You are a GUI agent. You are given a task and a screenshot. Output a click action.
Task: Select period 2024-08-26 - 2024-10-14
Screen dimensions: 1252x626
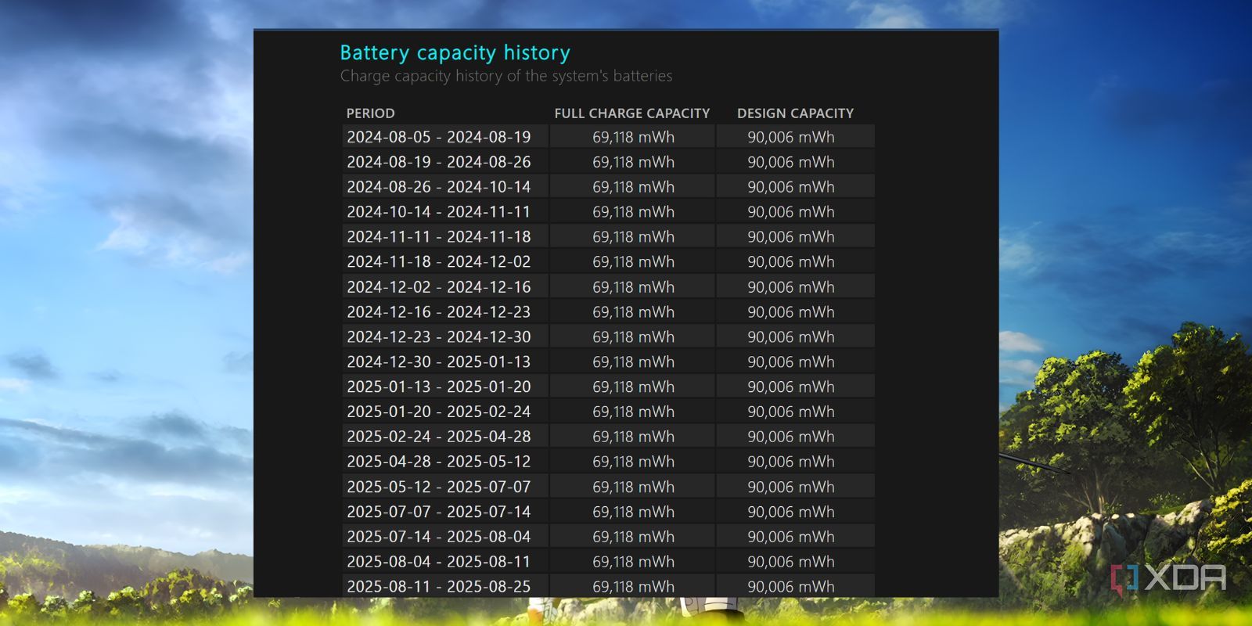[x=439, y=187]
